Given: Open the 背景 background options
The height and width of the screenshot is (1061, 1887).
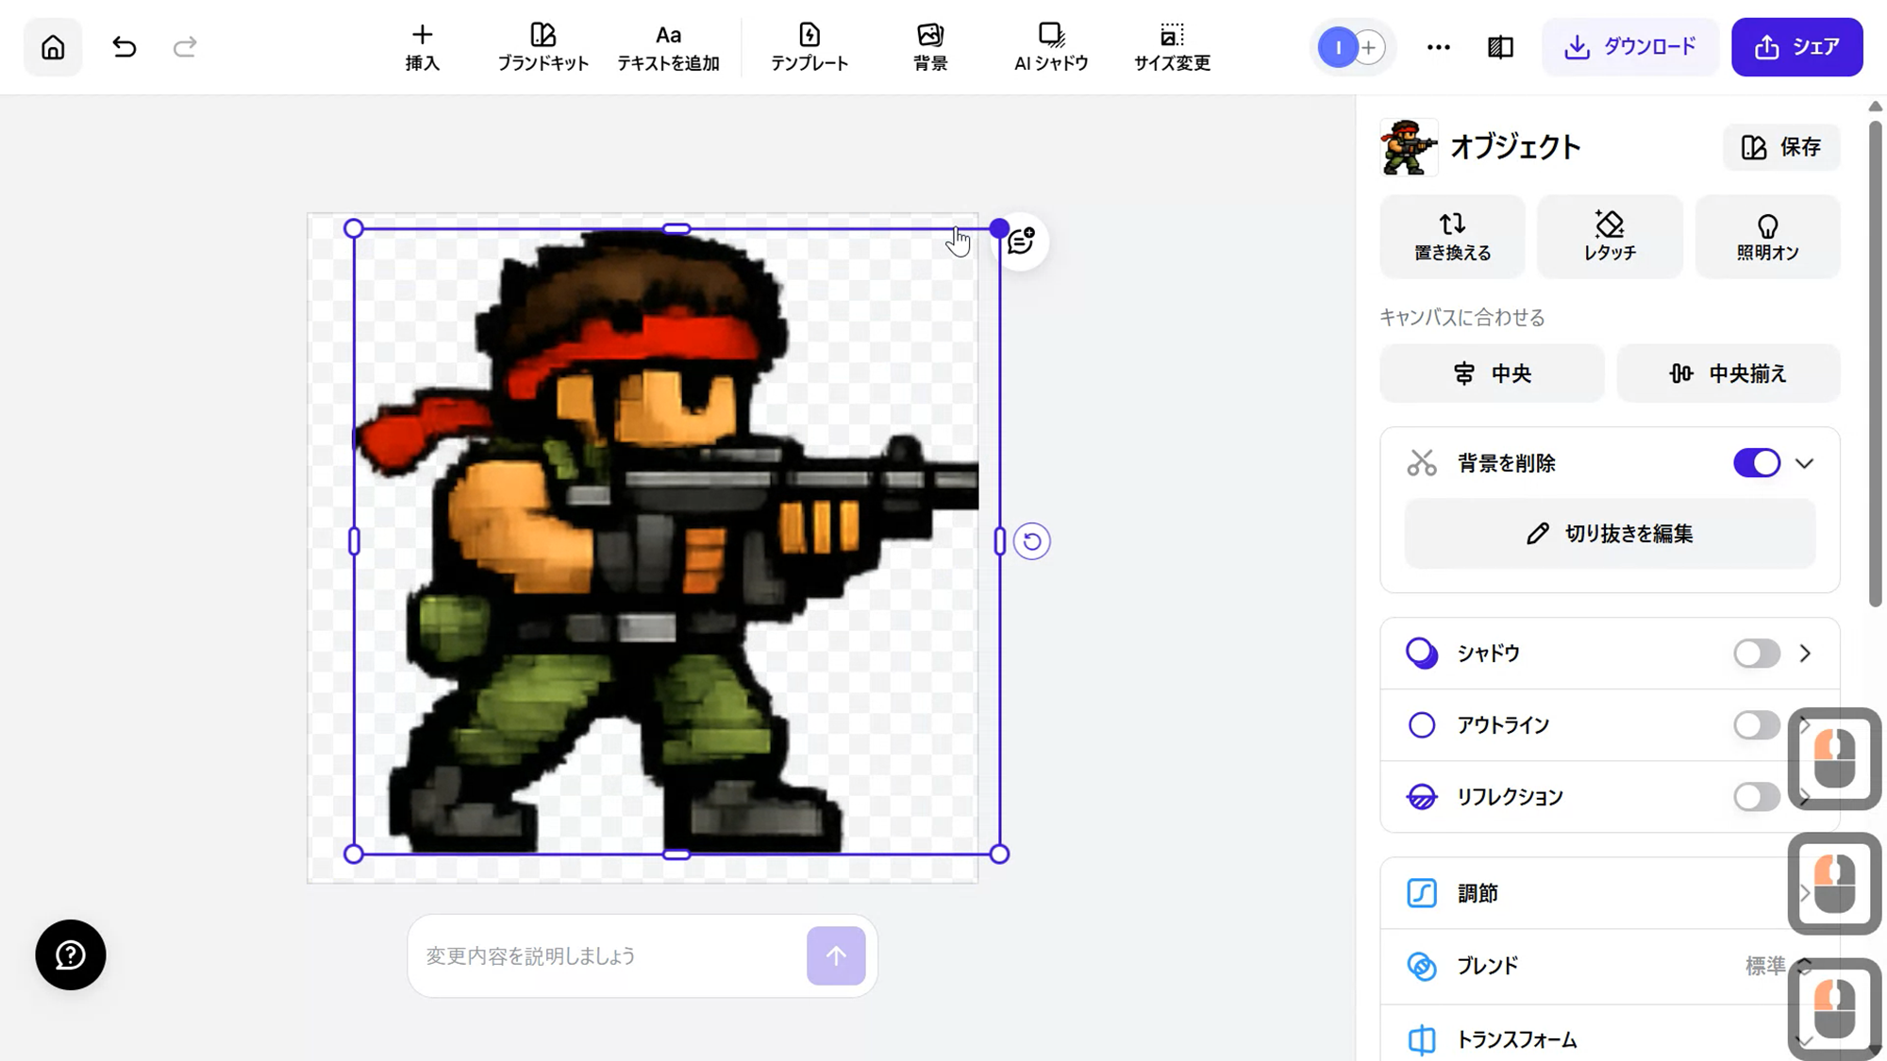Looking at the screenshot, I should 930,47.
